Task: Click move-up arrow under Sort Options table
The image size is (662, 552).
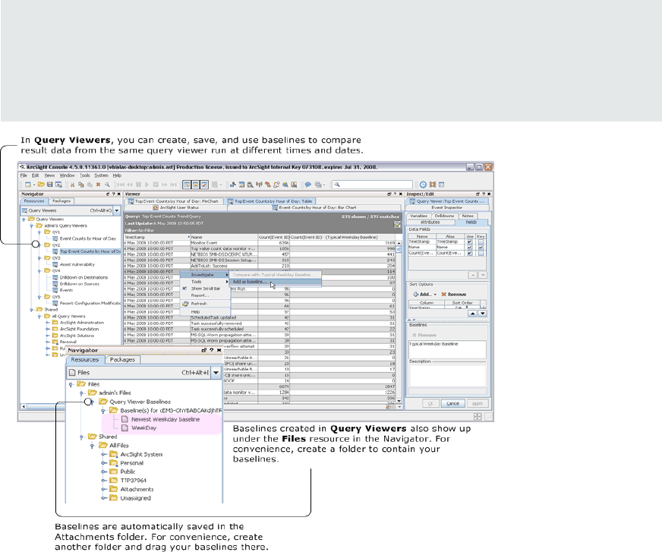Action: (473, 314)
